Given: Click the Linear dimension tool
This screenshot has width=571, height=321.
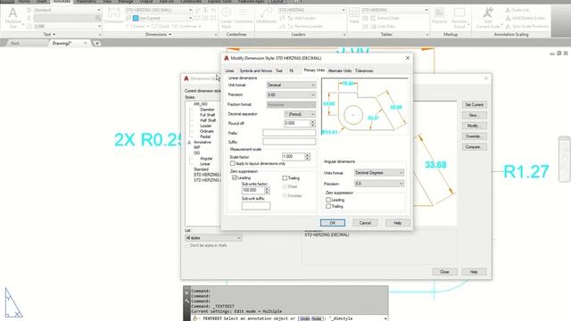Looking at the screenshot, I should (x=137, y=26).
